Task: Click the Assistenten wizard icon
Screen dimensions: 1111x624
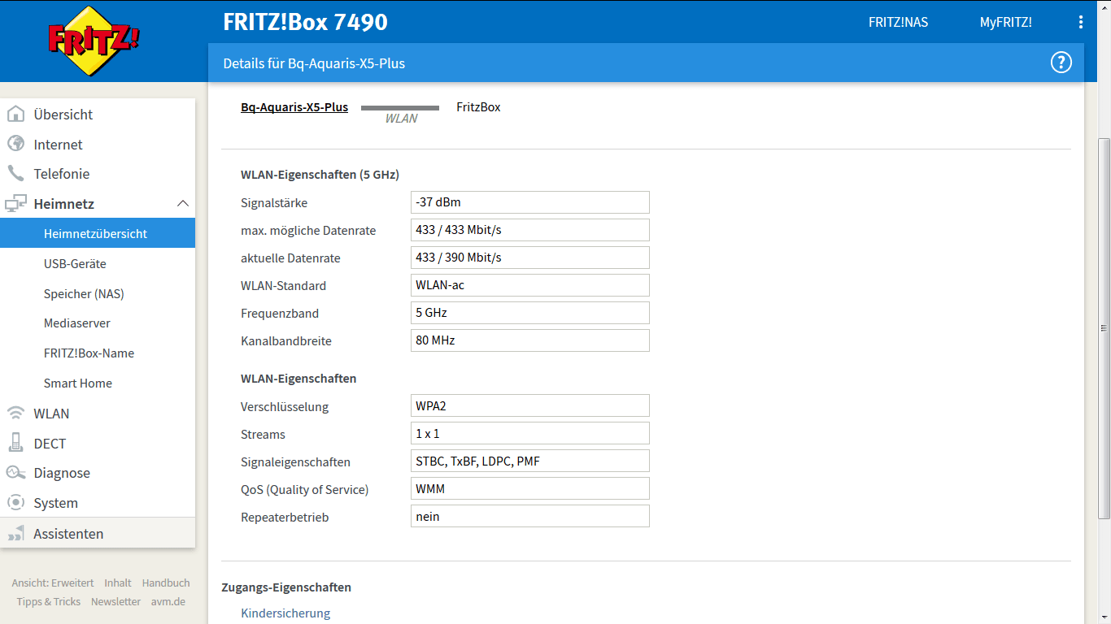Action: 15,534
